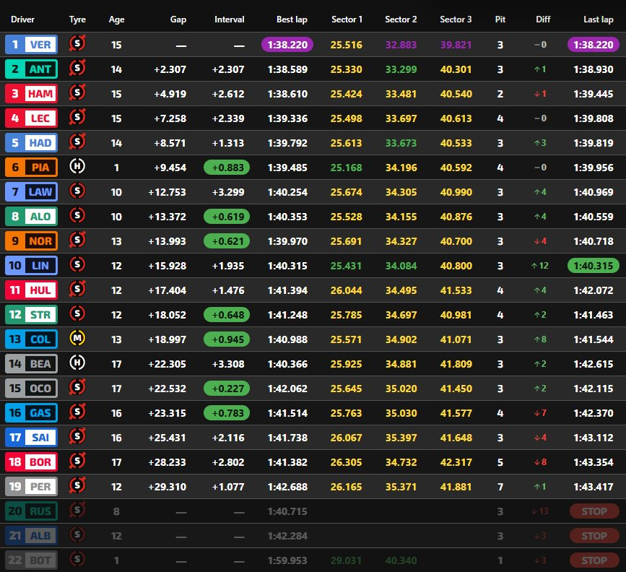626x572 pixels.
Task: Click the HAD soft tyre icon
Action: coord(77,142)
